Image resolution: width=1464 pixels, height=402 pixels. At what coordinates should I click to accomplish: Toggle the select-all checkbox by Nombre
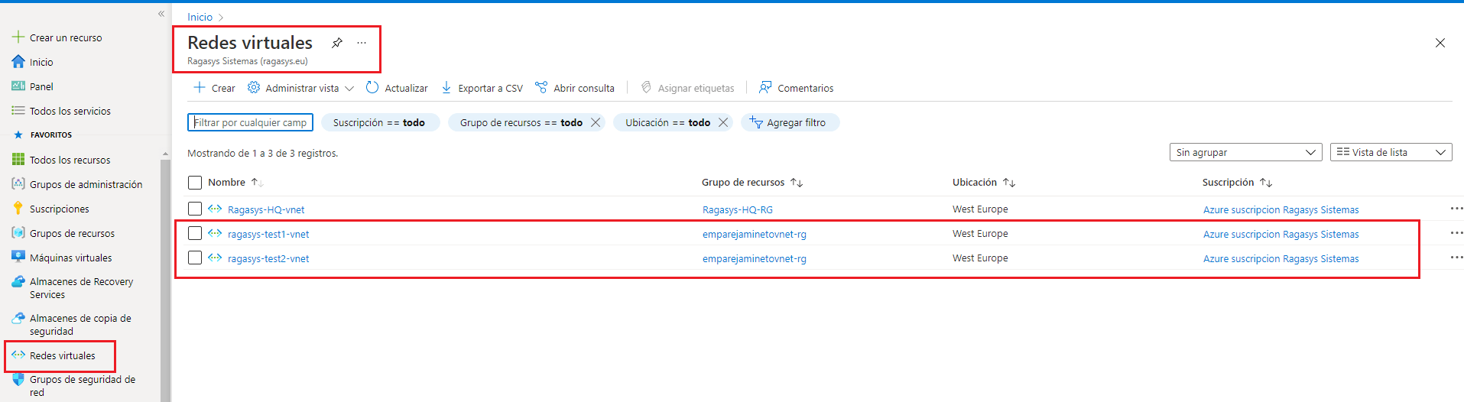(x=195, y=183)
